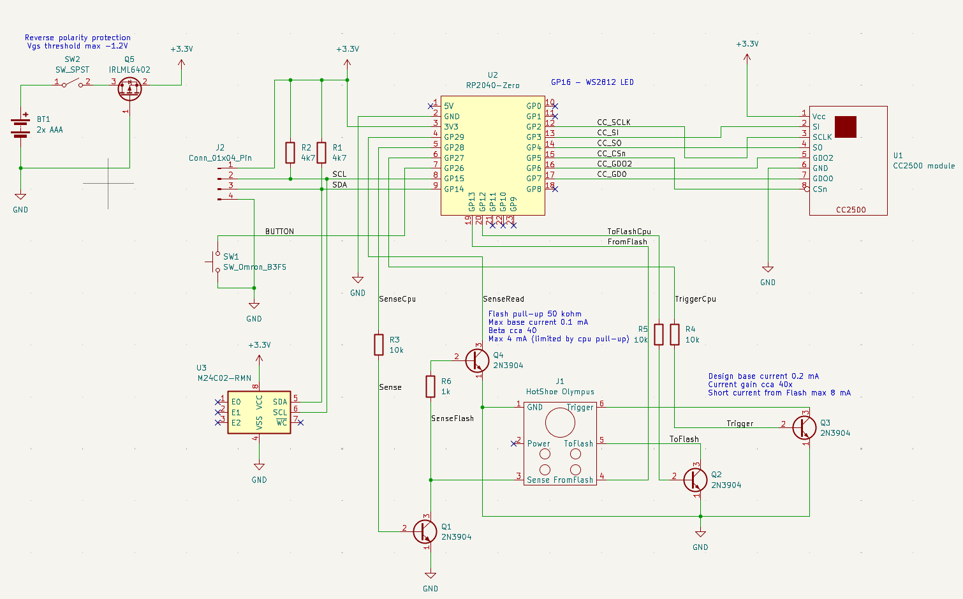Click the CC_SI net label

[x=608, y=133]
